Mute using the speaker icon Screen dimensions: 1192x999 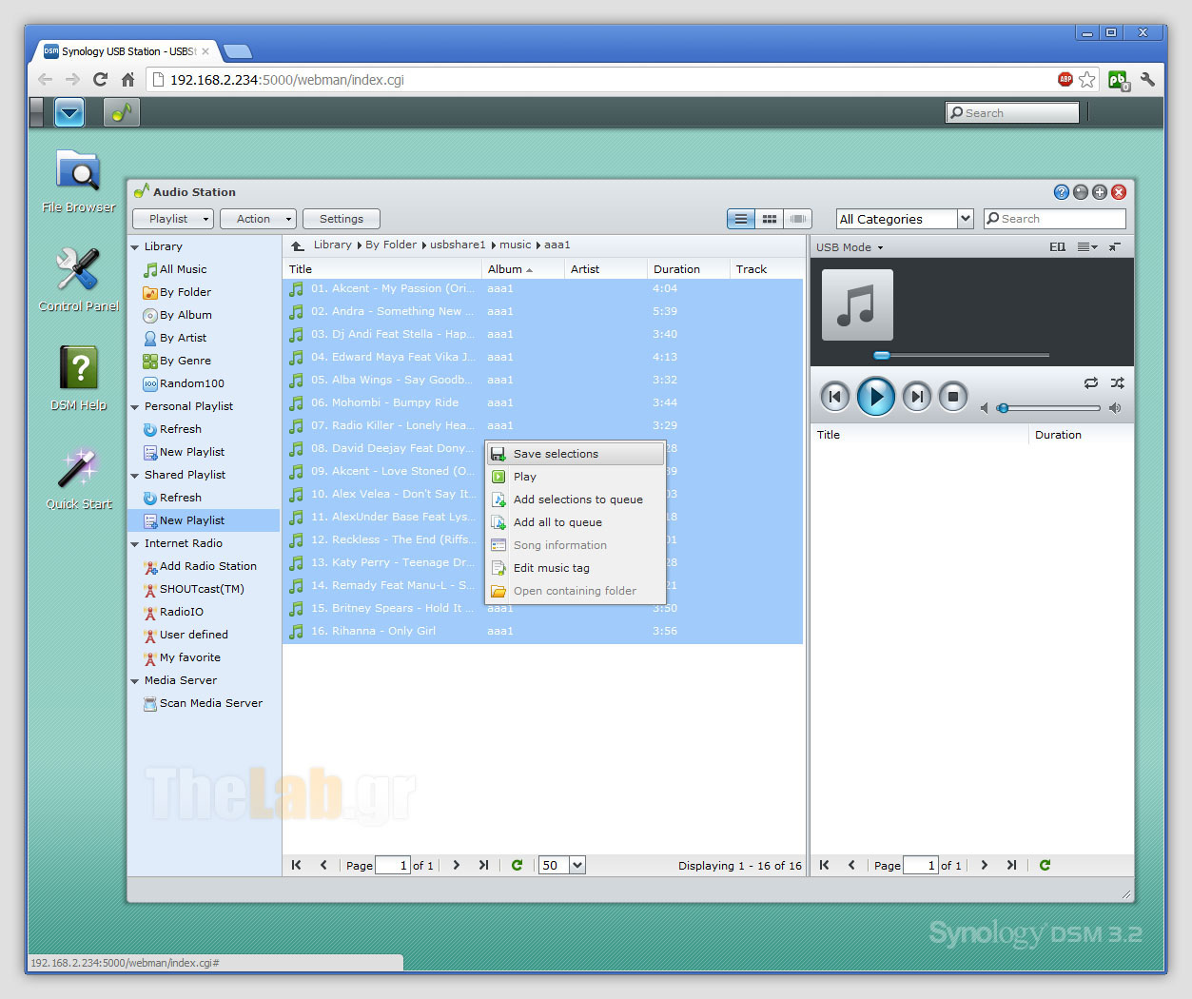[985, 408]
